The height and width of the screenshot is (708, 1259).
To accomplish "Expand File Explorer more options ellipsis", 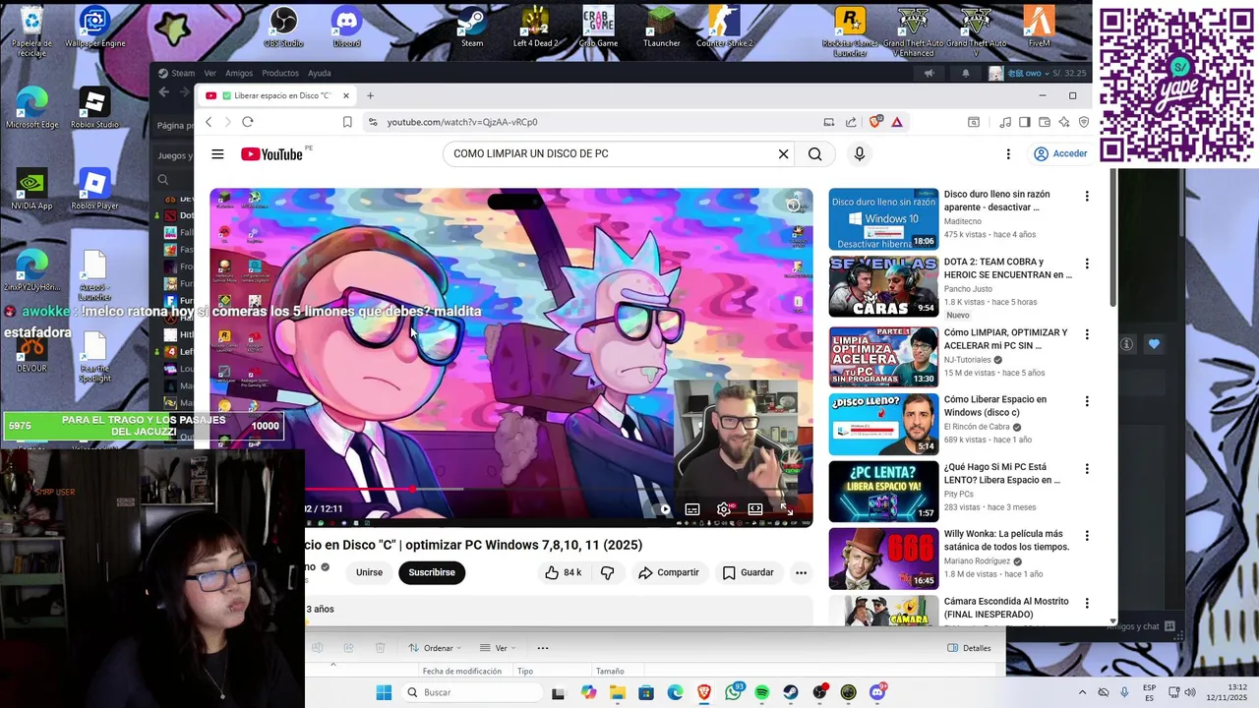I will [x=543, y=648].
